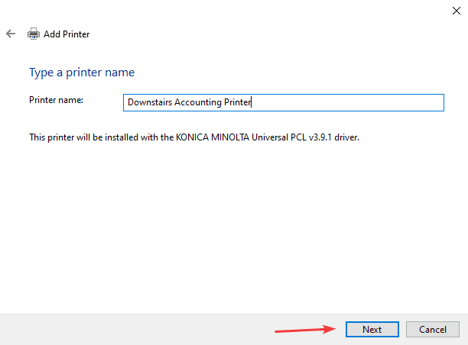Cancel the printer installation

[x=432, y=329]
